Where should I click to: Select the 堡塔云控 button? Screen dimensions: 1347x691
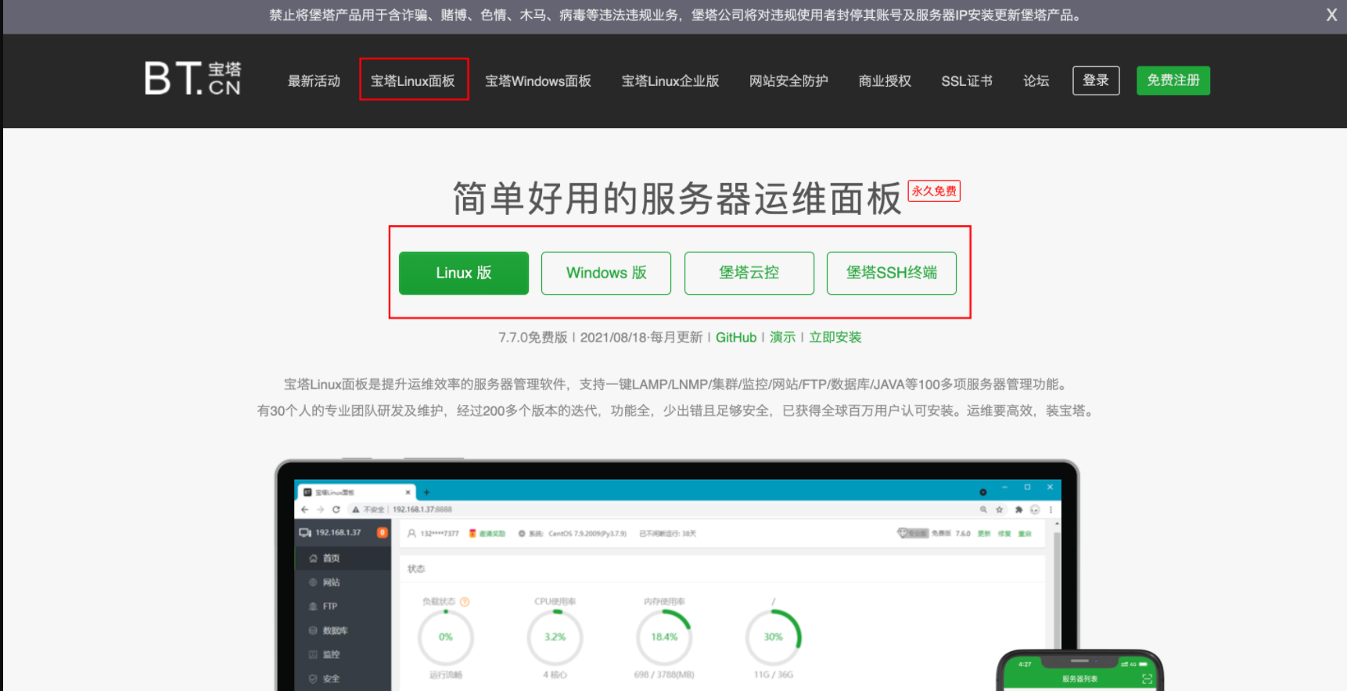(x=749, y=273)
